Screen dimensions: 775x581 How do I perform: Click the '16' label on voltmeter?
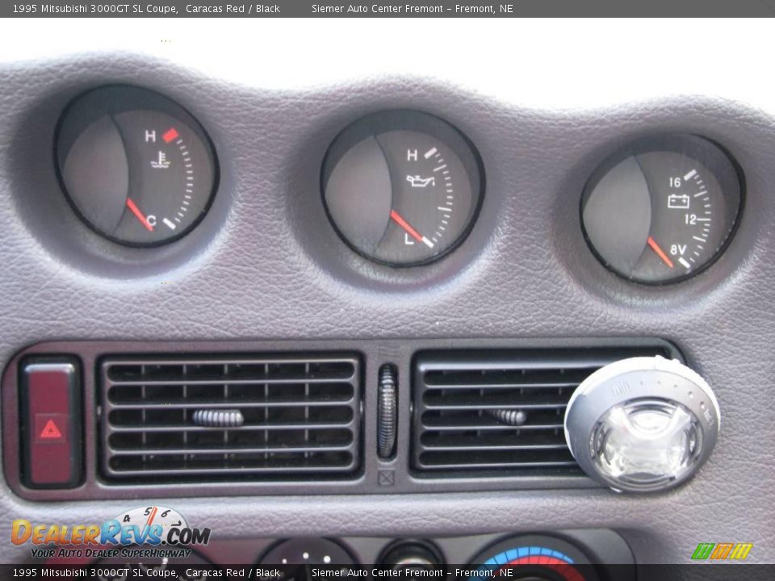click(x=675, y=182)
